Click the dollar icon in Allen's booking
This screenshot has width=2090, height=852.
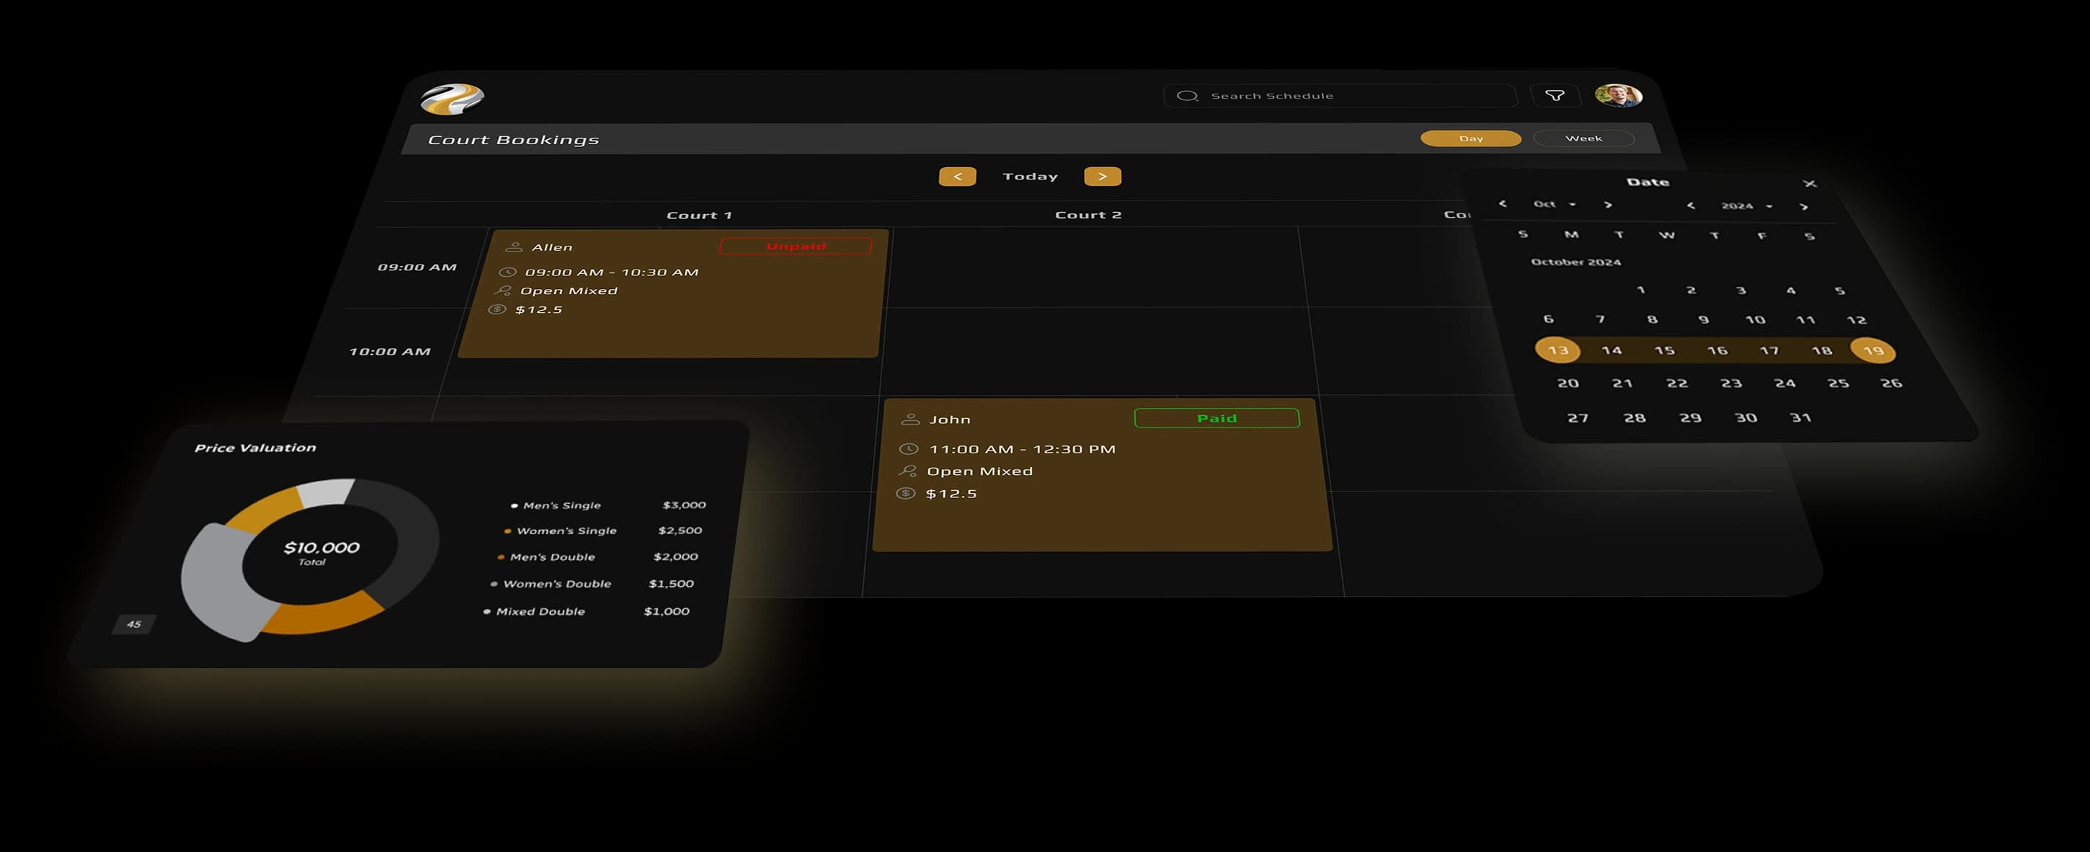click(x=497, y=309)
